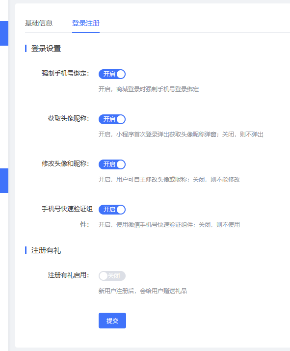Click the 新用户注册后 gift hint text
This screenshot has width=290, height=351.
[x=142, y=291]
